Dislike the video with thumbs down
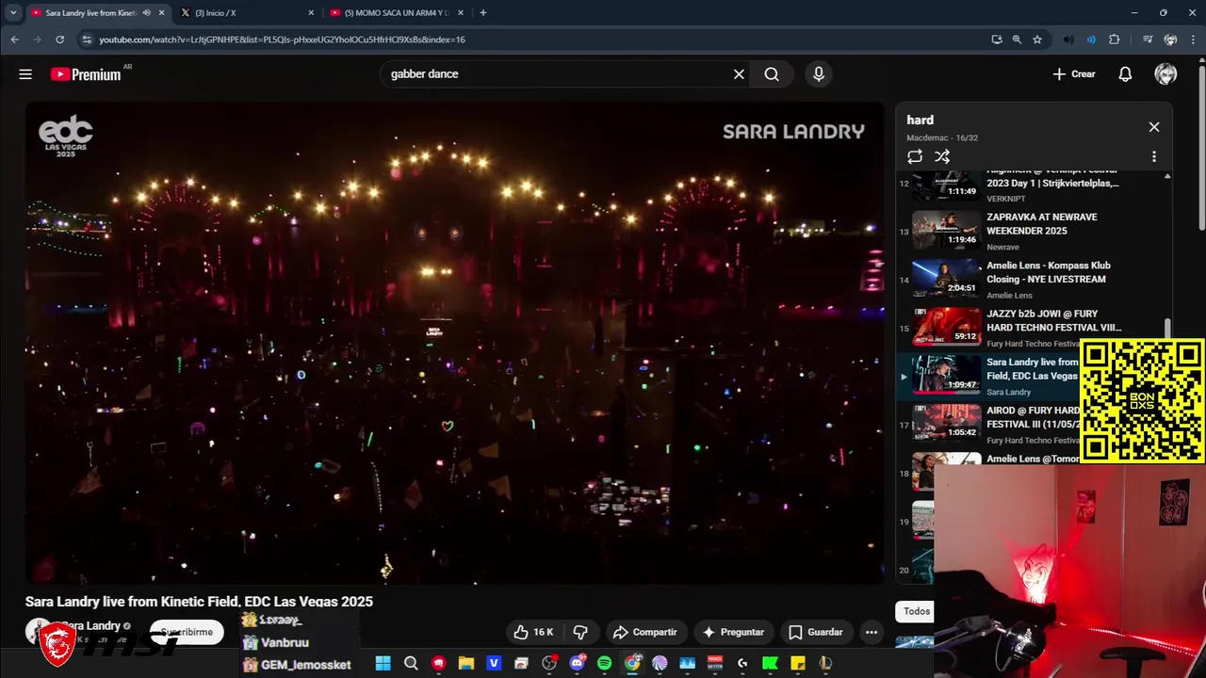 [x=580, y=632]
